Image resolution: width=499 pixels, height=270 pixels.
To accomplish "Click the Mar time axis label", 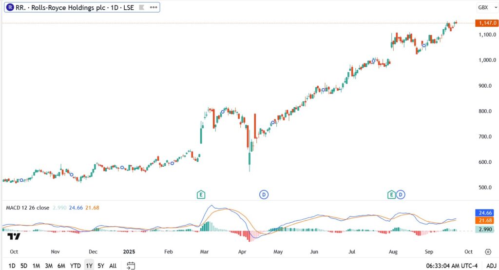I will pos(204,251).
